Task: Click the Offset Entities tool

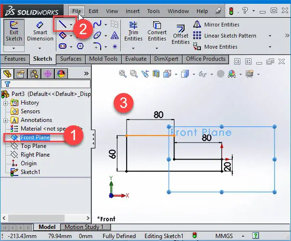Action: (180, 35)
